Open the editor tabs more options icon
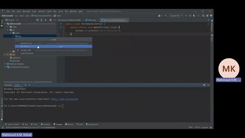 (208, 20)
